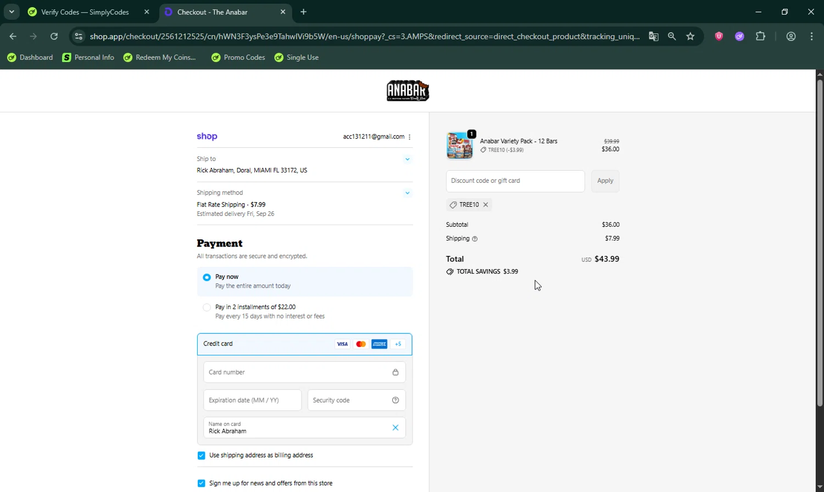Toggle Sign me up for news and offers

pos(201,484)
